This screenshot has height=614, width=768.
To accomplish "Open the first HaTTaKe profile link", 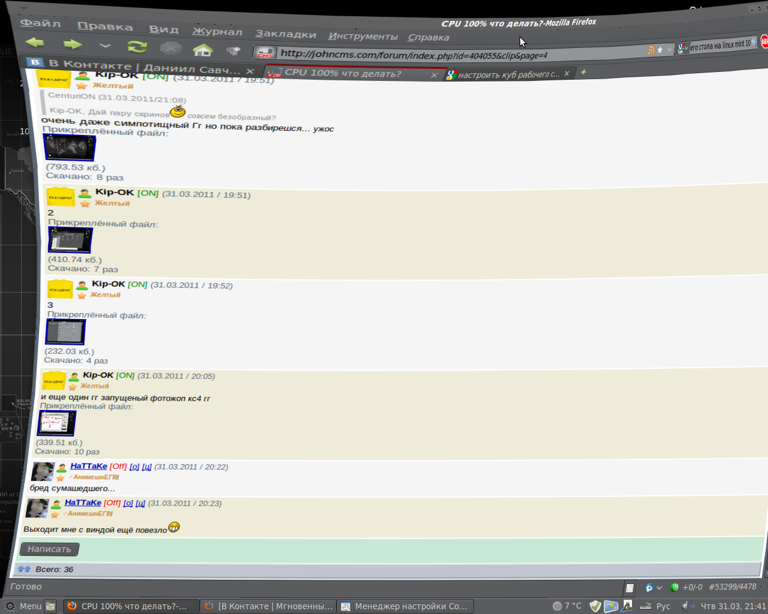I will click(x=89, y=466).
